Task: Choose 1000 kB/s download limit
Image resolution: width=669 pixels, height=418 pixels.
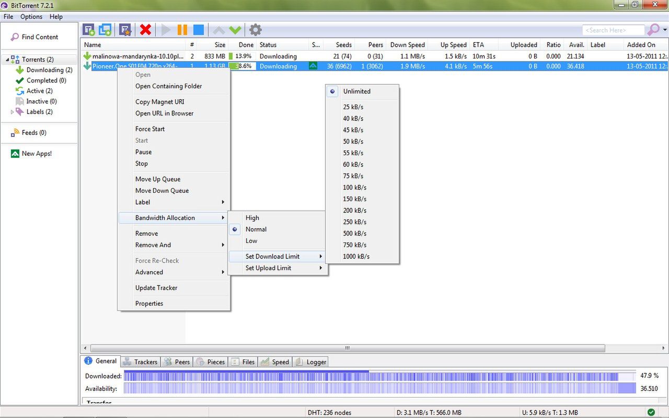Action: [x=362, y=257]
